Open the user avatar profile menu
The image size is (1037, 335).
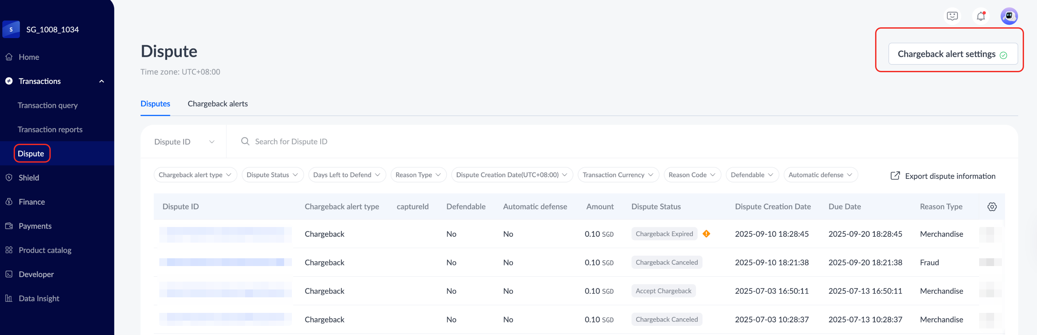[x=1009, y=16]
